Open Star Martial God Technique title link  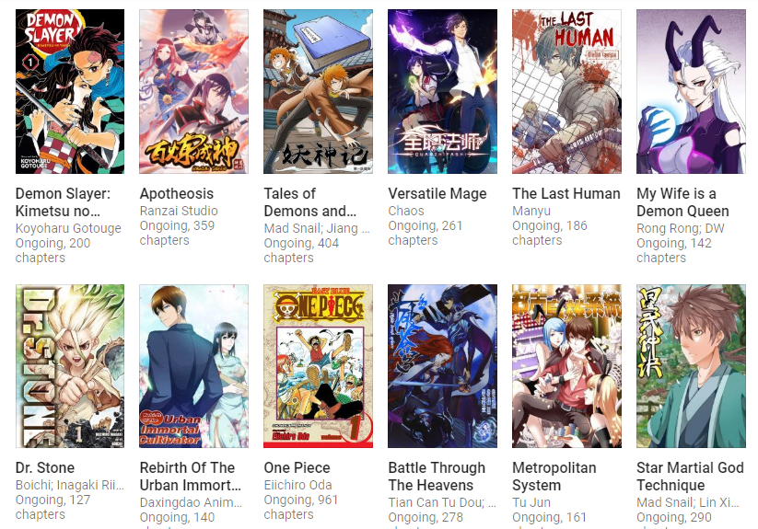point(690,477)
